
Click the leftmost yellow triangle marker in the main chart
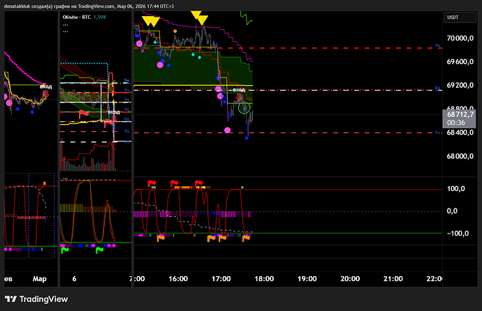tap(146, 22)
